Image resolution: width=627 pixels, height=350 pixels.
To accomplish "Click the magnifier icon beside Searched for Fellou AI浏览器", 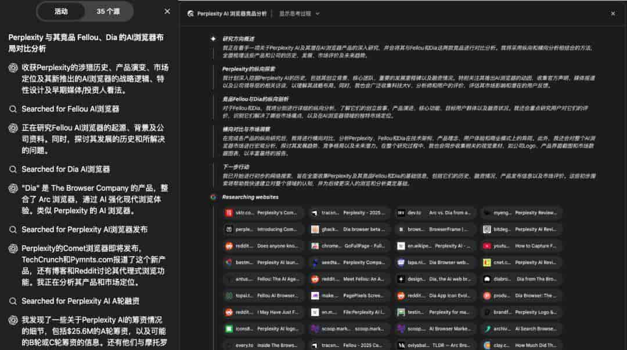I will pyautogui.click(x=13, y=109).
